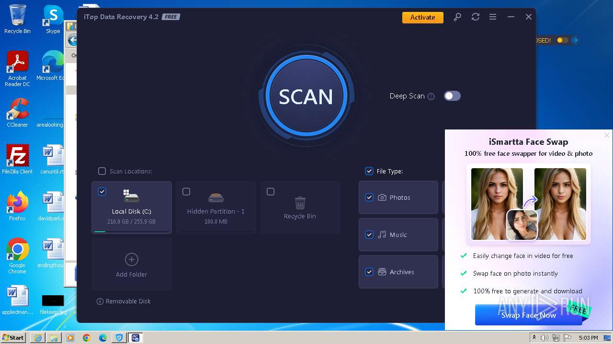Uncheck the File Type select-all checkbox

click(x=369, y=171)
